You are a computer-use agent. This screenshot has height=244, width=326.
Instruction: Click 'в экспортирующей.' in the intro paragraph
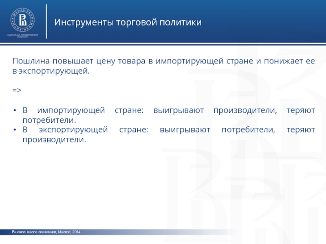[51, 71]
